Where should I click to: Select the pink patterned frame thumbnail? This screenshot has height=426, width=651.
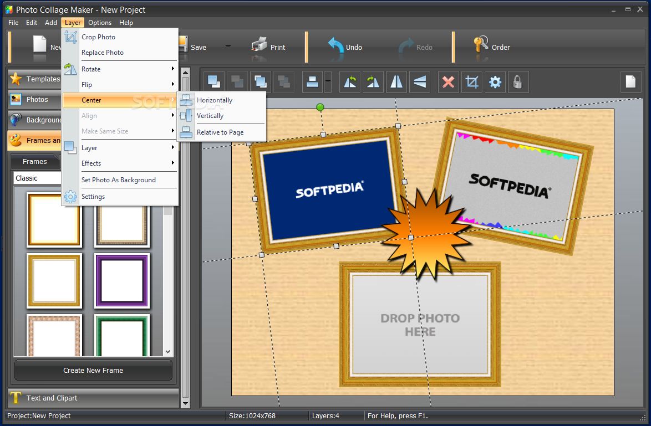54,335
